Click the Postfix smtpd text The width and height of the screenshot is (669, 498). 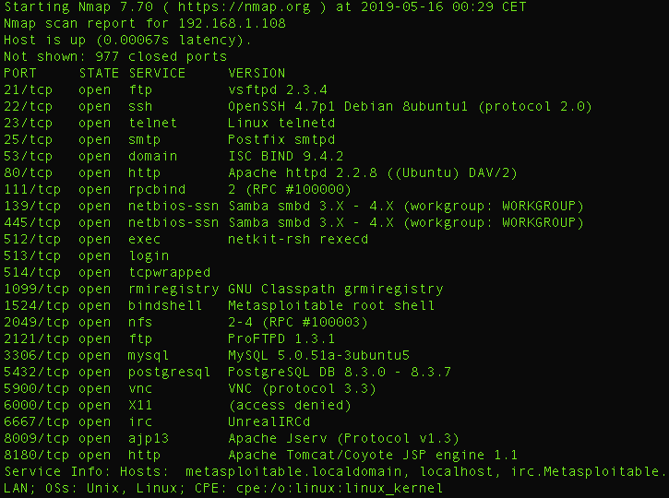pos(281,140)
